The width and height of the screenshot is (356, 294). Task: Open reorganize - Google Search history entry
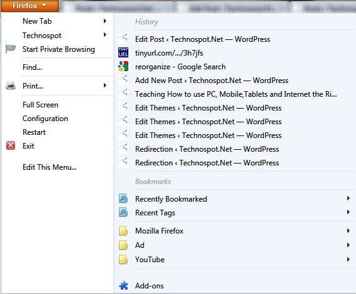pos(180,67)
